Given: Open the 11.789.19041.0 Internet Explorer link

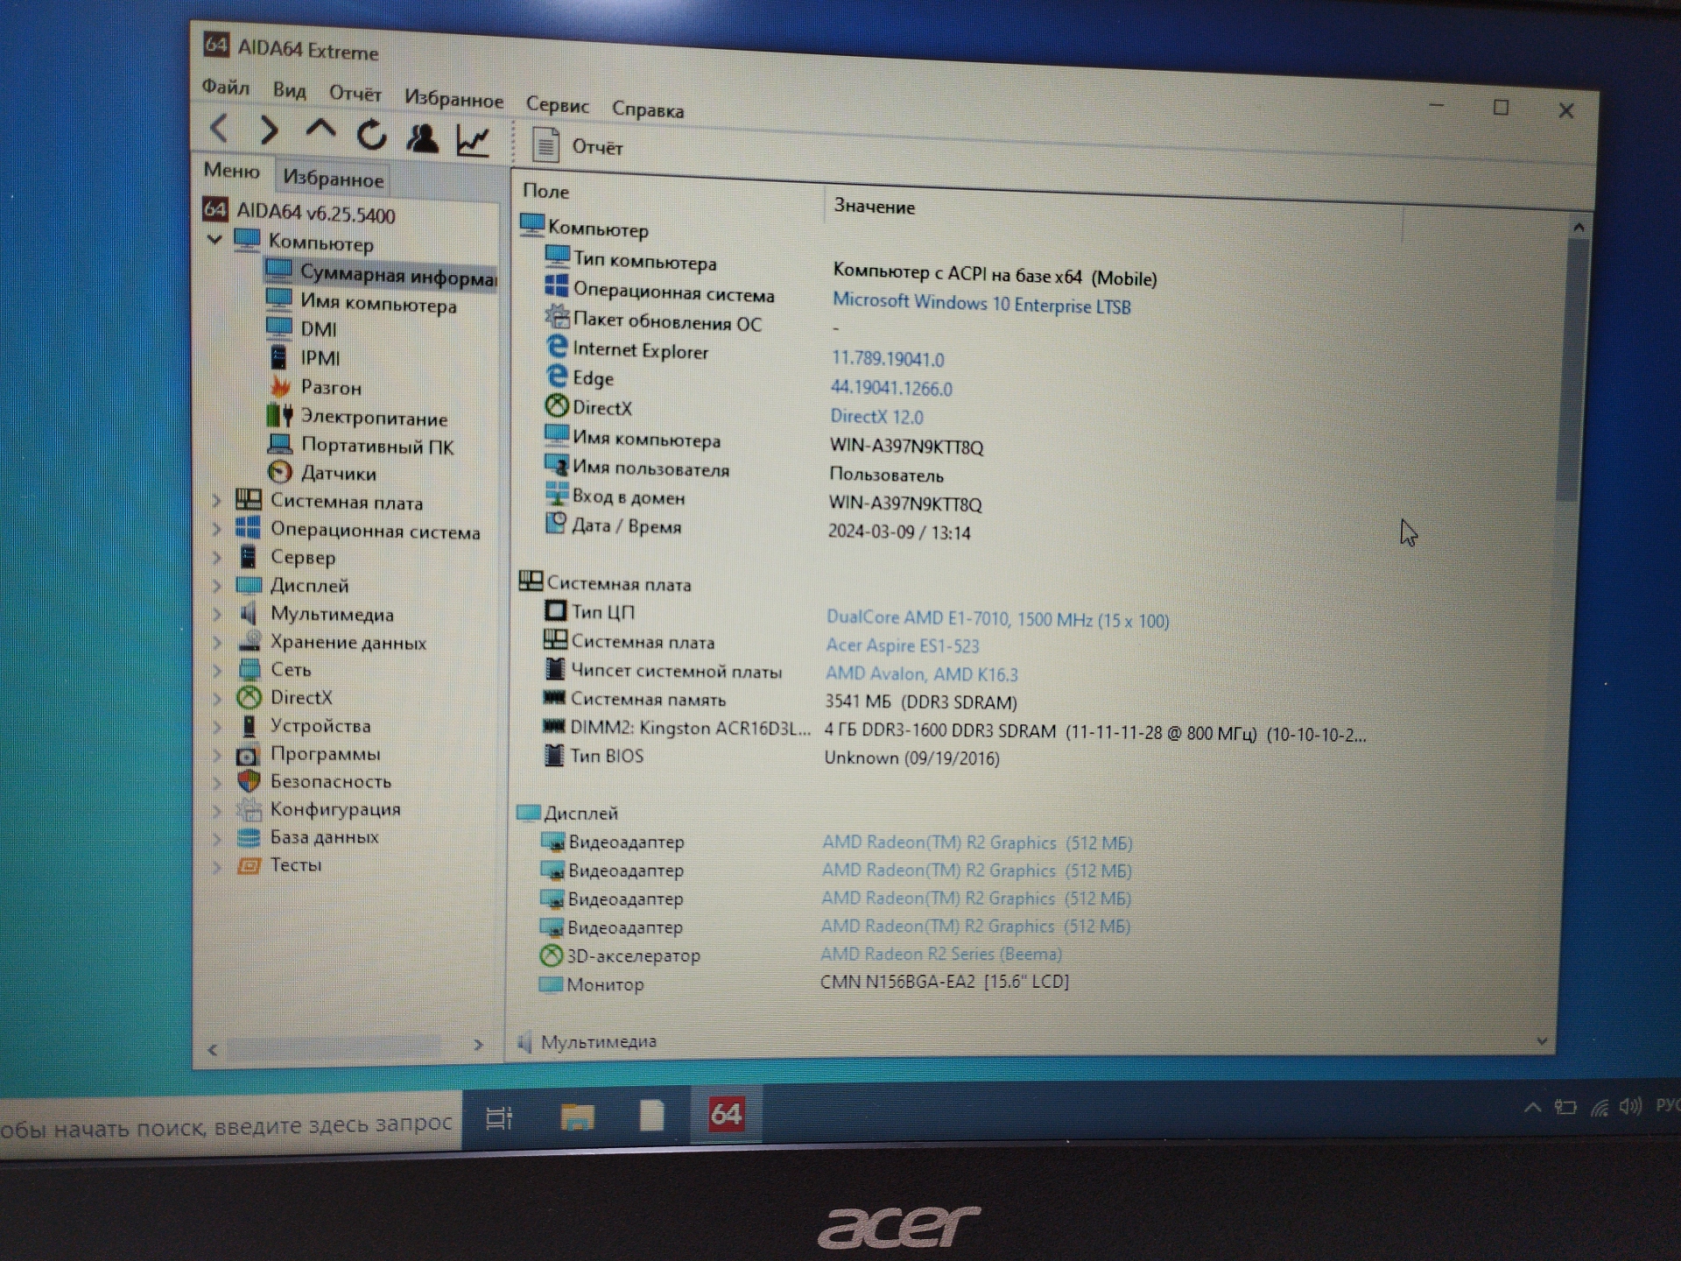Looking at the screenshot, I should (888, 359).
